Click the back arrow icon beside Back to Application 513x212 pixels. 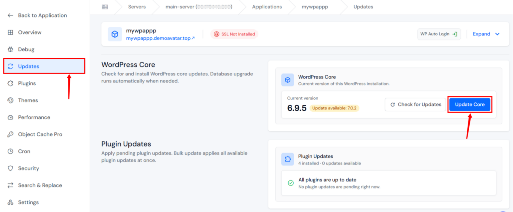pos(11,15)
